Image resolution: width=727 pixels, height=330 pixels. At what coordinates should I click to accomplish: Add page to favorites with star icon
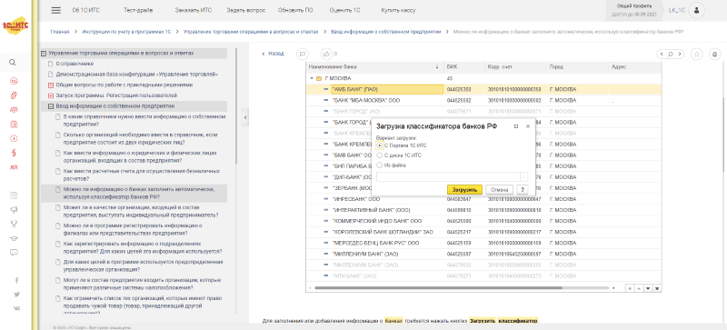[x=696, y=55]
